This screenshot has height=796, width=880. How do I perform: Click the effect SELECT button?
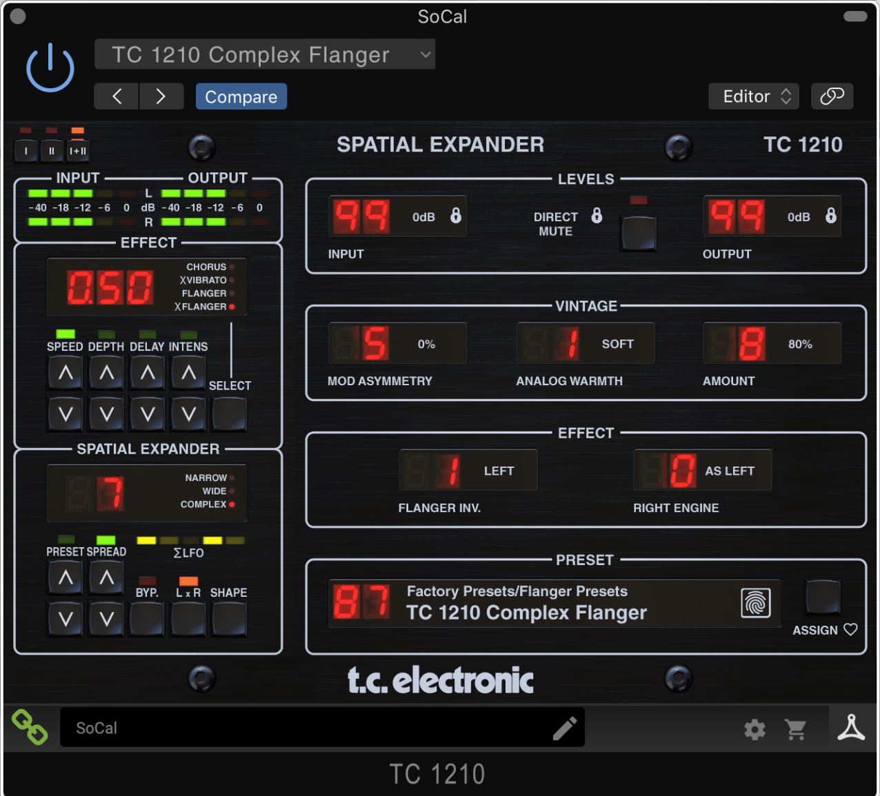click(230, 414)
